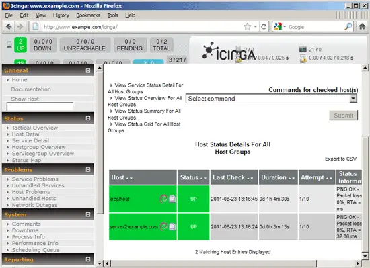Collapse the General menu section

tap(88, 70)
